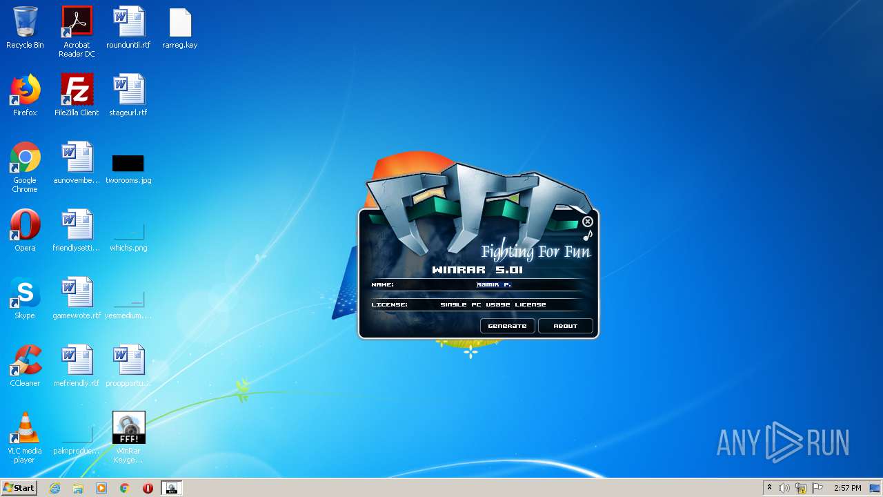Open Windows Explorer from the taskbar
Image resolution: width=883 pixels, height=497 pixels.
78,488
